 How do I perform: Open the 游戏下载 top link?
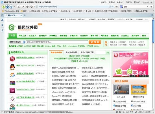(129, 19)
